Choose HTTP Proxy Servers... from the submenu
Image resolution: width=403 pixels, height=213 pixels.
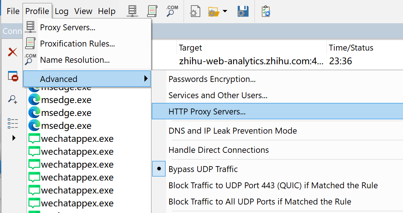(207, 111)
